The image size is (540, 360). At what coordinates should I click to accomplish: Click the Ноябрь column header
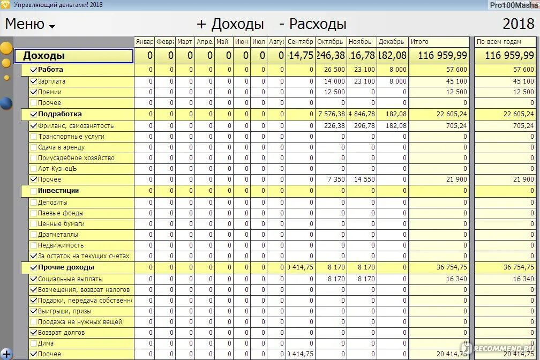coord(362,42)
